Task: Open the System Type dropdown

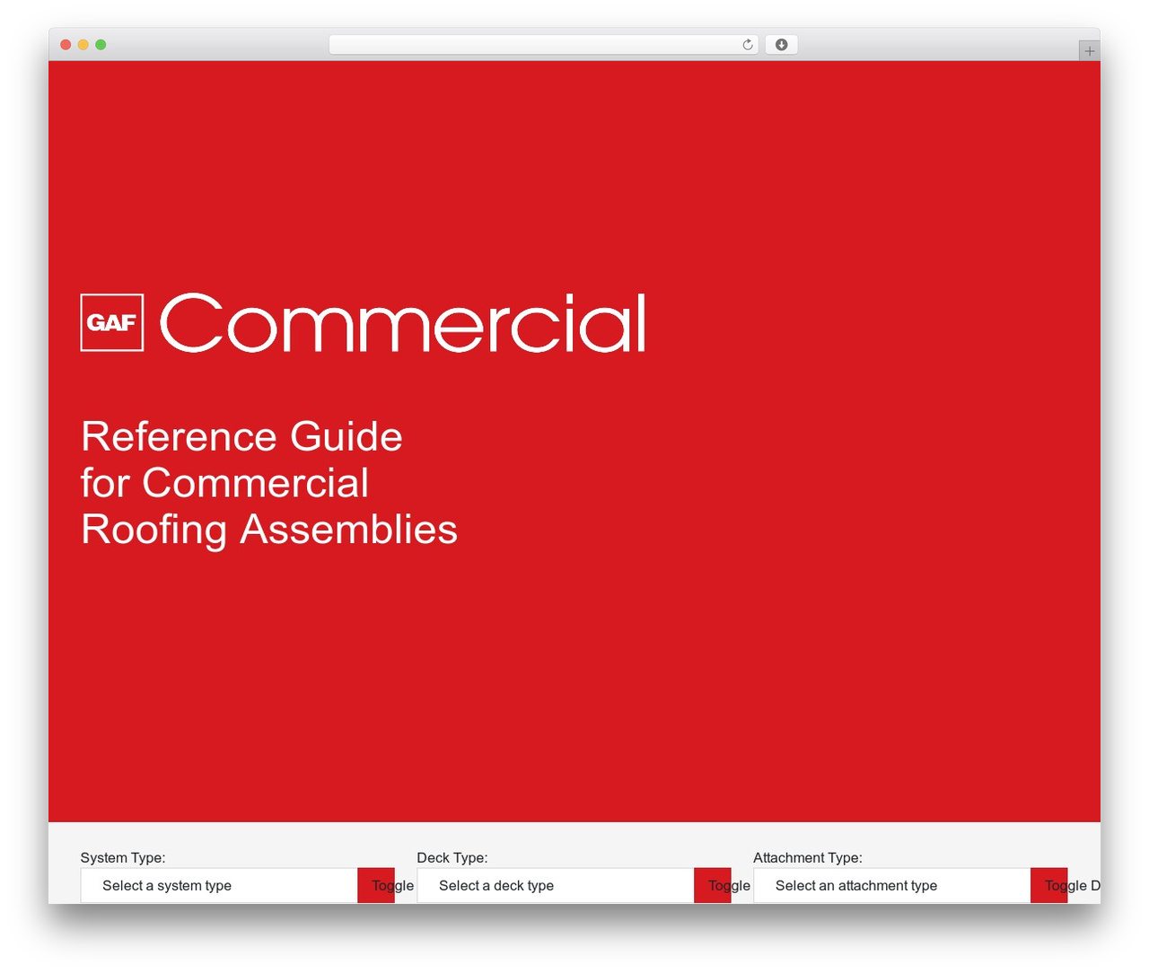Action: pyautogui.click(x=219, y=885)
